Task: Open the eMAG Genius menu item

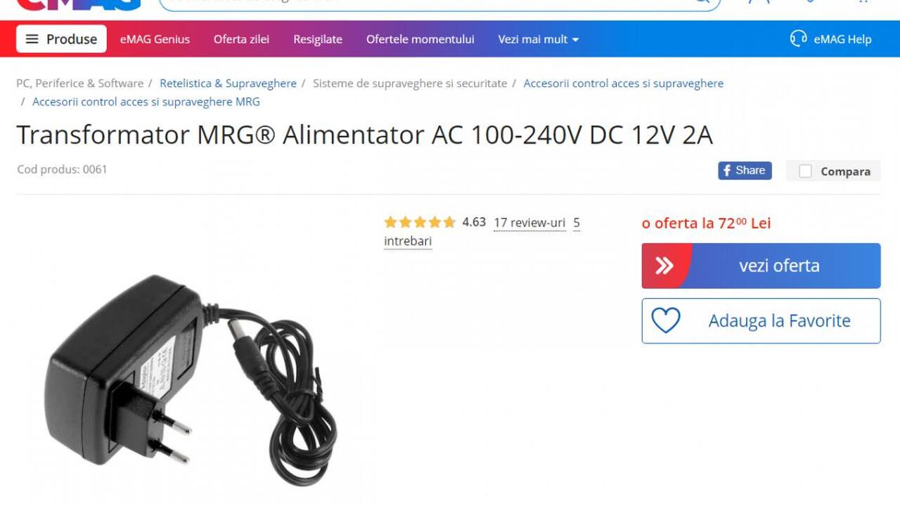Action: (x=155, y=39)
